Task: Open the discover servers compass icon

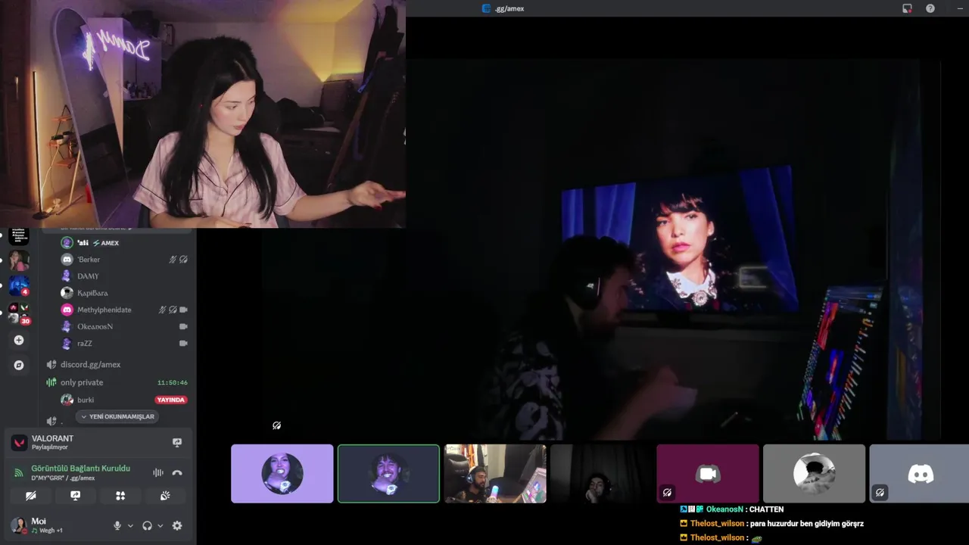Action: 19,365
